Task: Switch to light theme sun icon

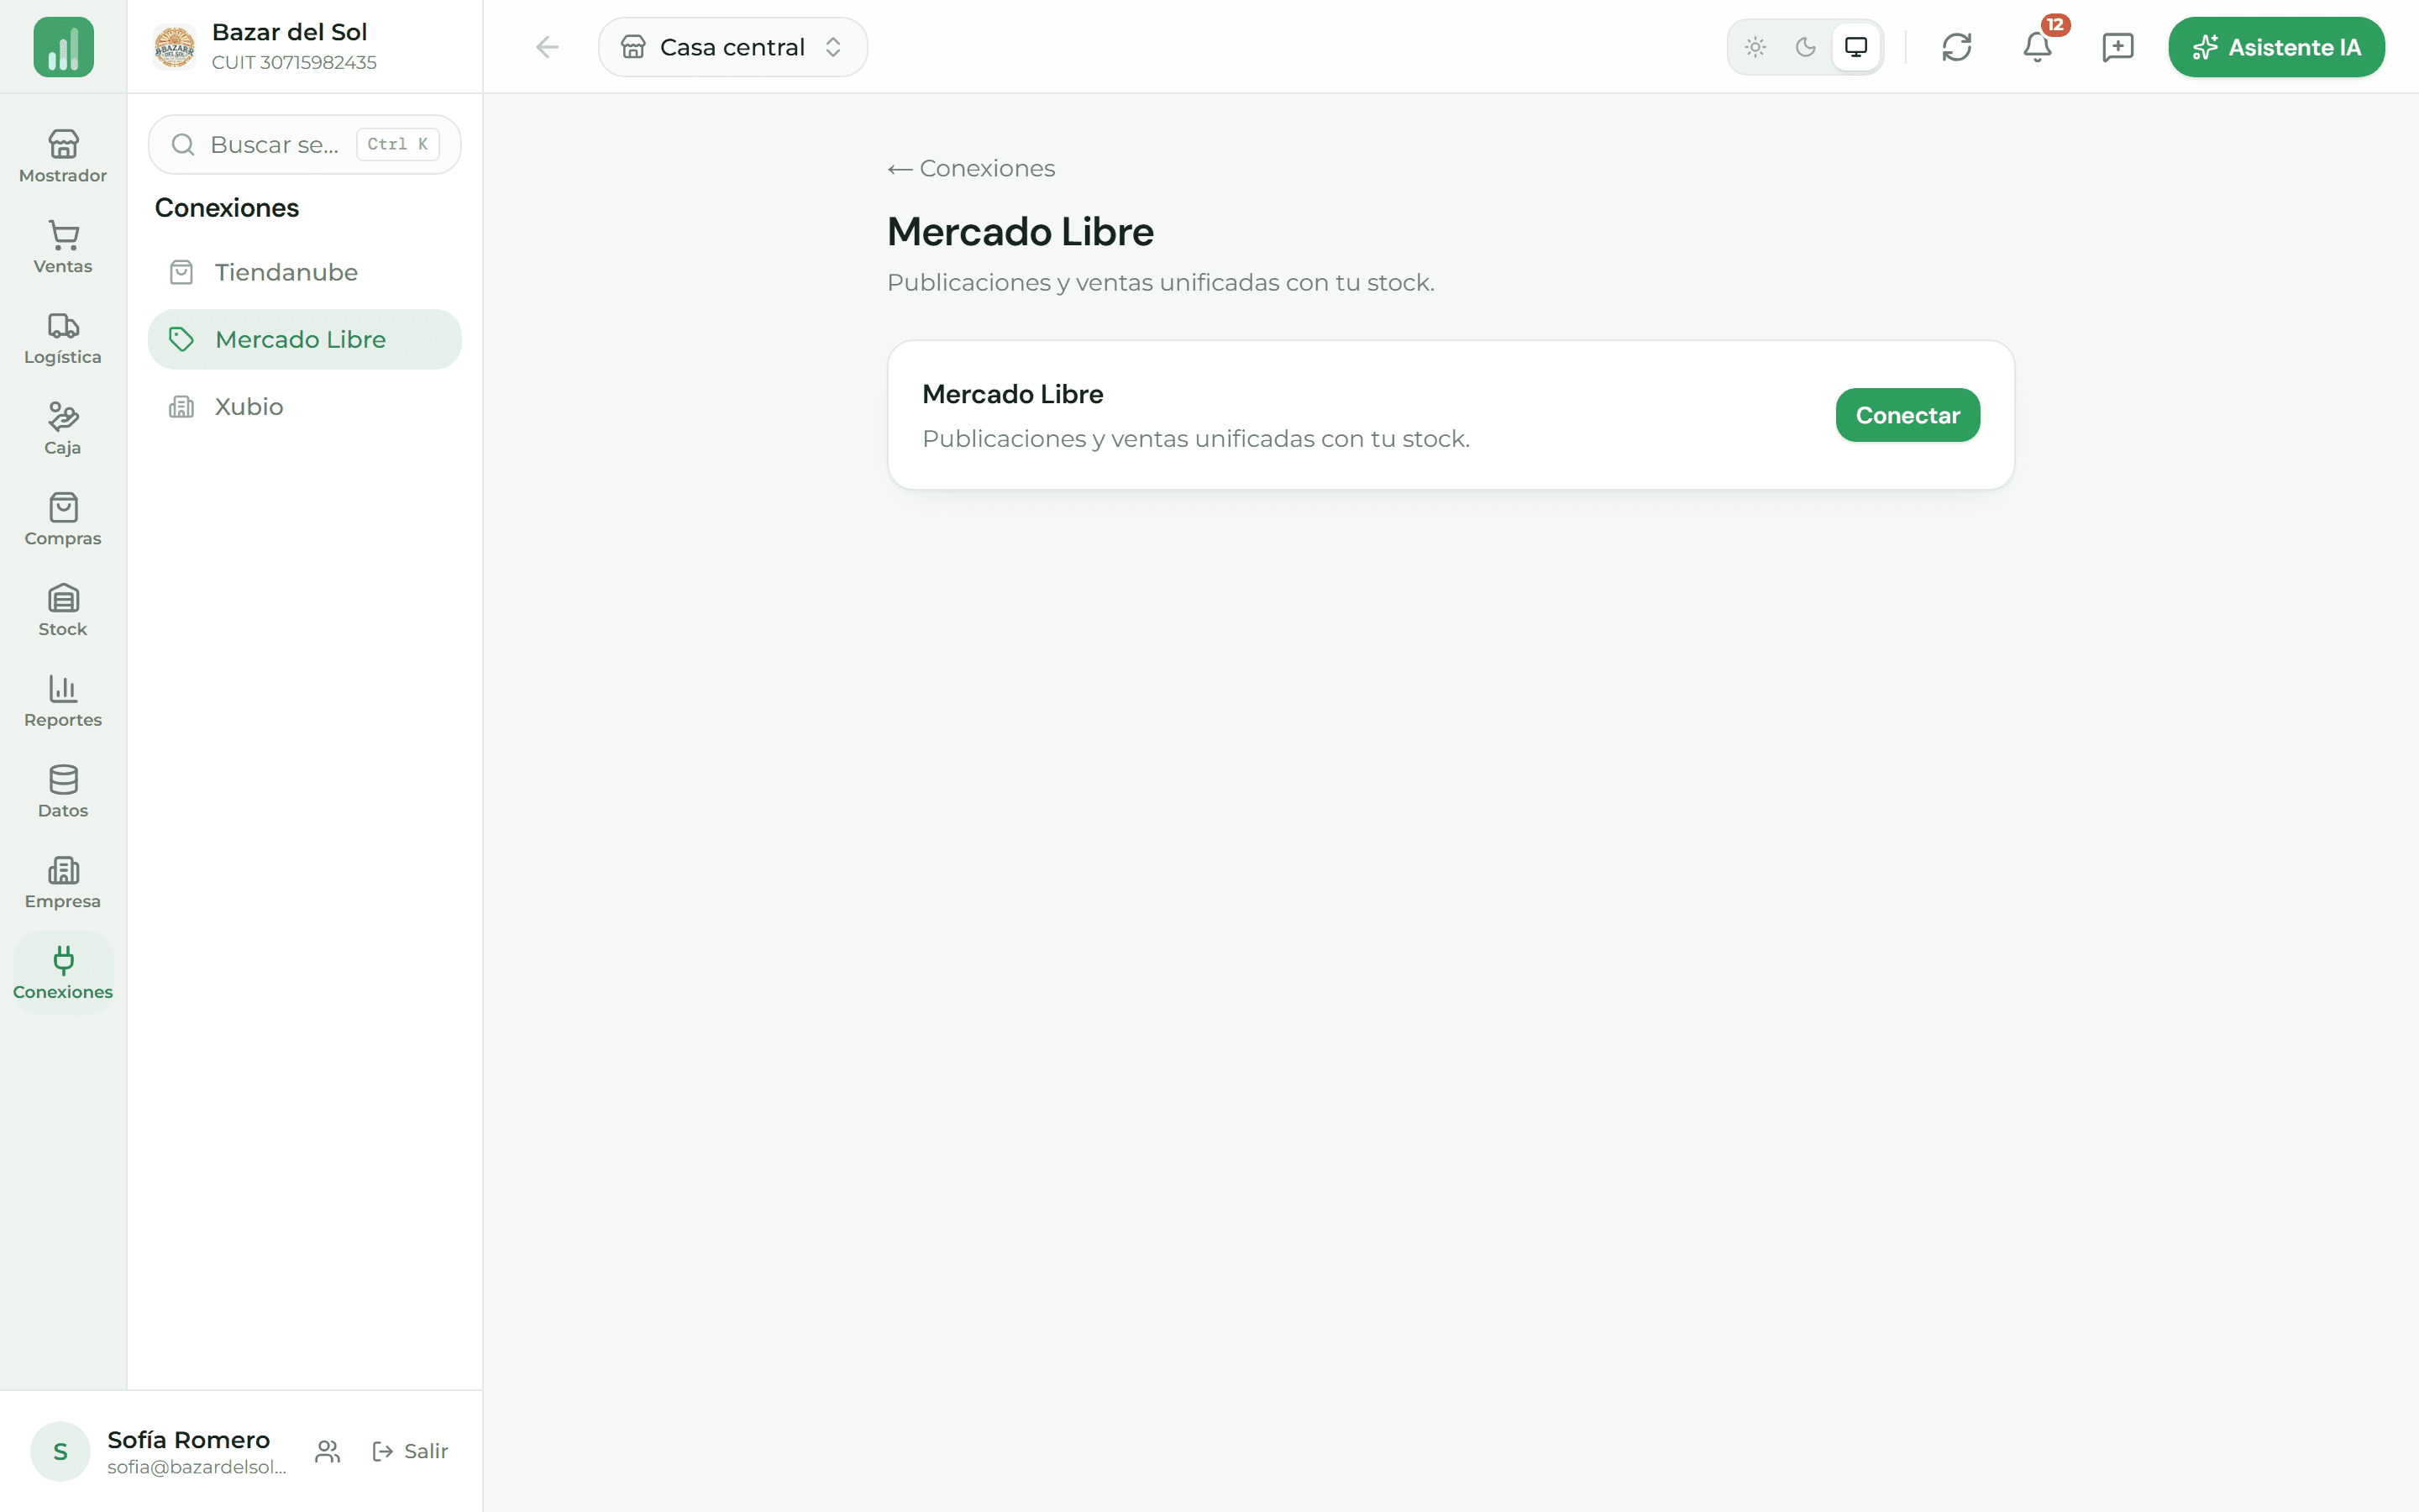Action: click(x=1755, y=47)
